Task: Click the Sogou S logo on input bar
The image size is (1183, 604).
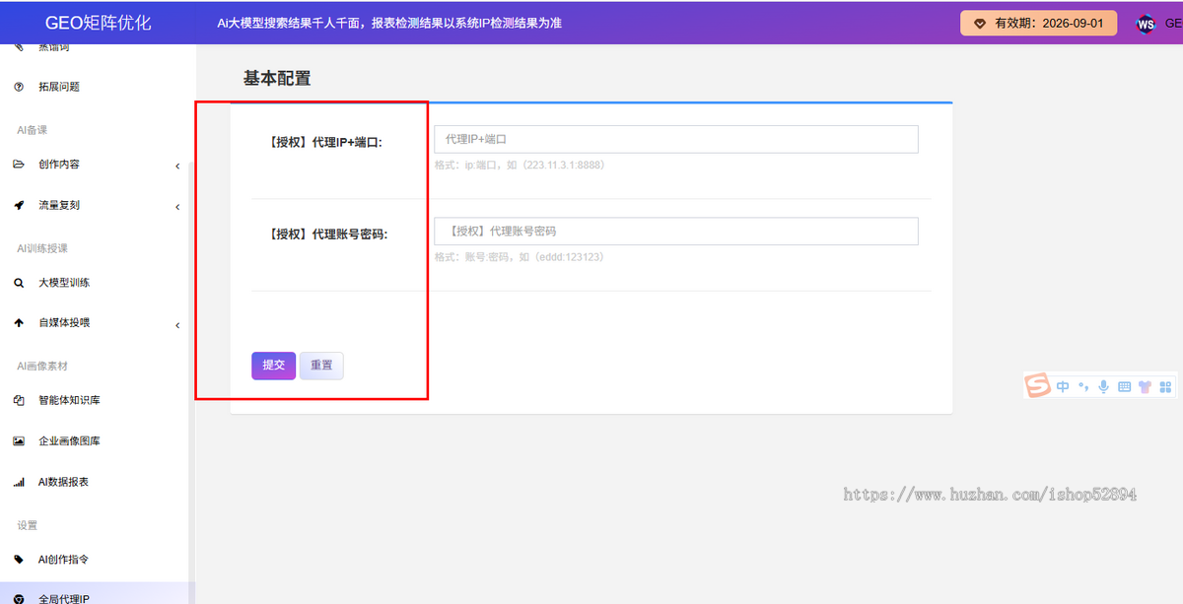Action: 1037,386
